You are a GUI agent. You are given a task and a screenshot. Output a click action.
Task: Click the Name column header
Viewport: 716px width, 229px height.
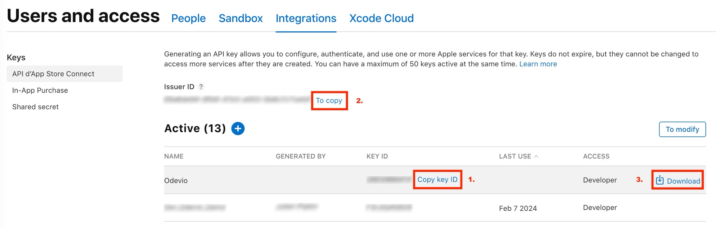(174, 156)
